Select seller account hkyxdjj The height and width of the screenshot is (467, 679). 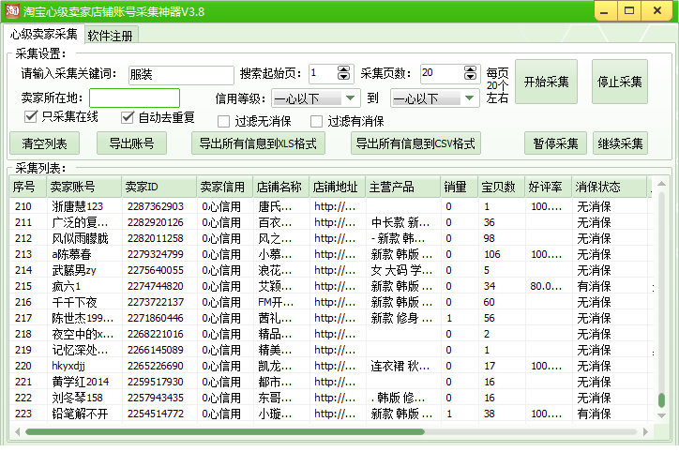tap(68, 366)
